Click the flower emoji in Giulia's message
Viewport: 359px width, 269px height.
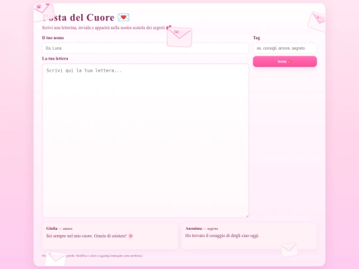click(x=131, y=236)
